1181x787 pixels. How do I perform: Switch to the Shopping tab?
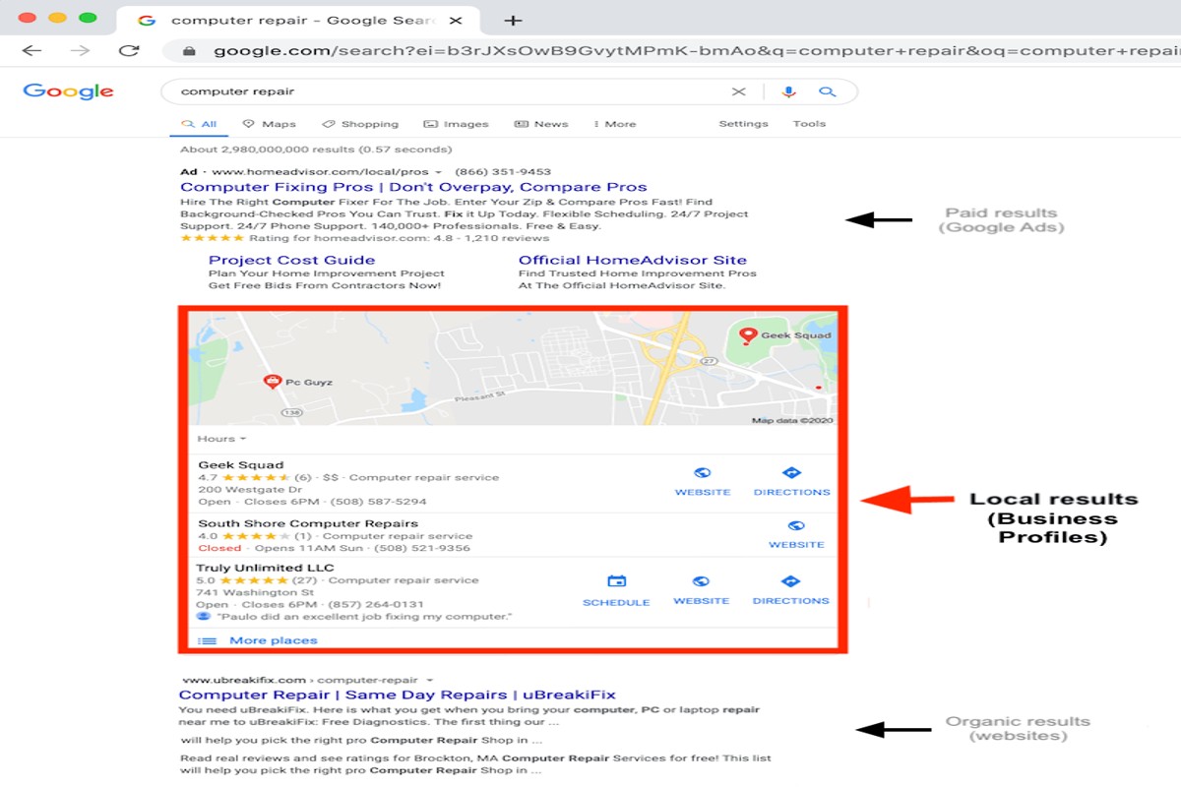[360, 124]
